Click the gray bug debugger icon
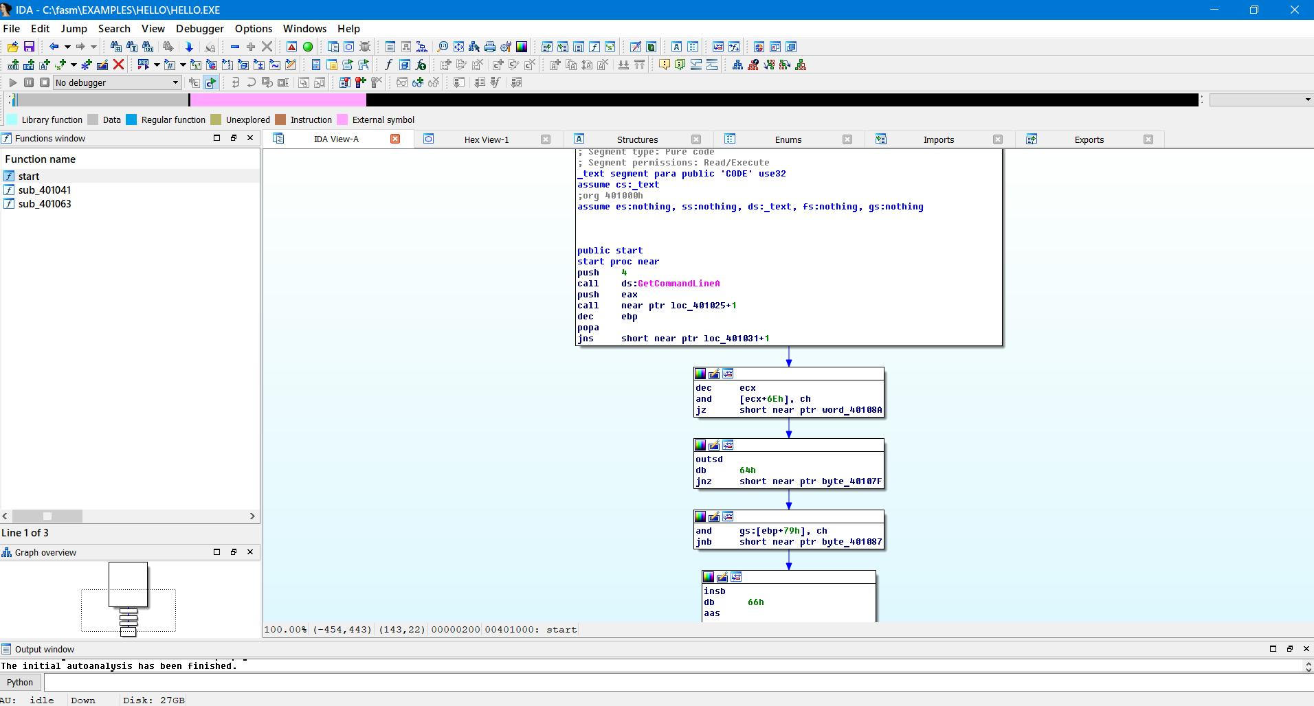 (x=365, y=47)
